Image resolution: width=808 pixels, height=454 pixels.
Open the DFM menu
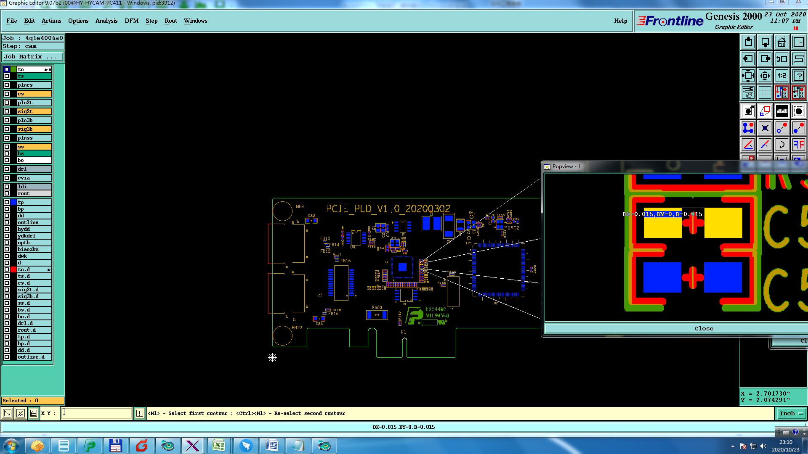(132, 21)
